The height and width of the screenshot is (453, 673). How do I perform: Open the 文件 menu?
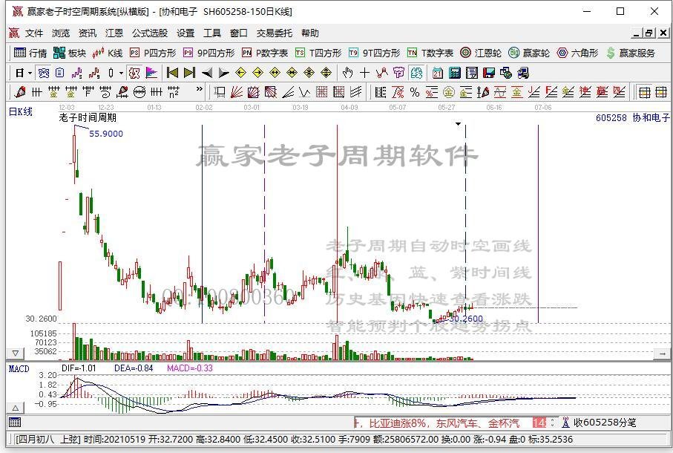34,33
